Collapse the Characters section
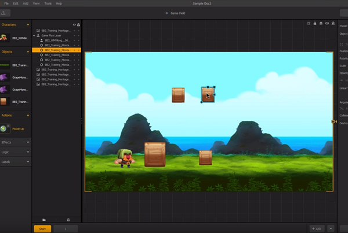The width and height of the screenshot is (348, 233). pyautogui.click(x=28, y=25)
